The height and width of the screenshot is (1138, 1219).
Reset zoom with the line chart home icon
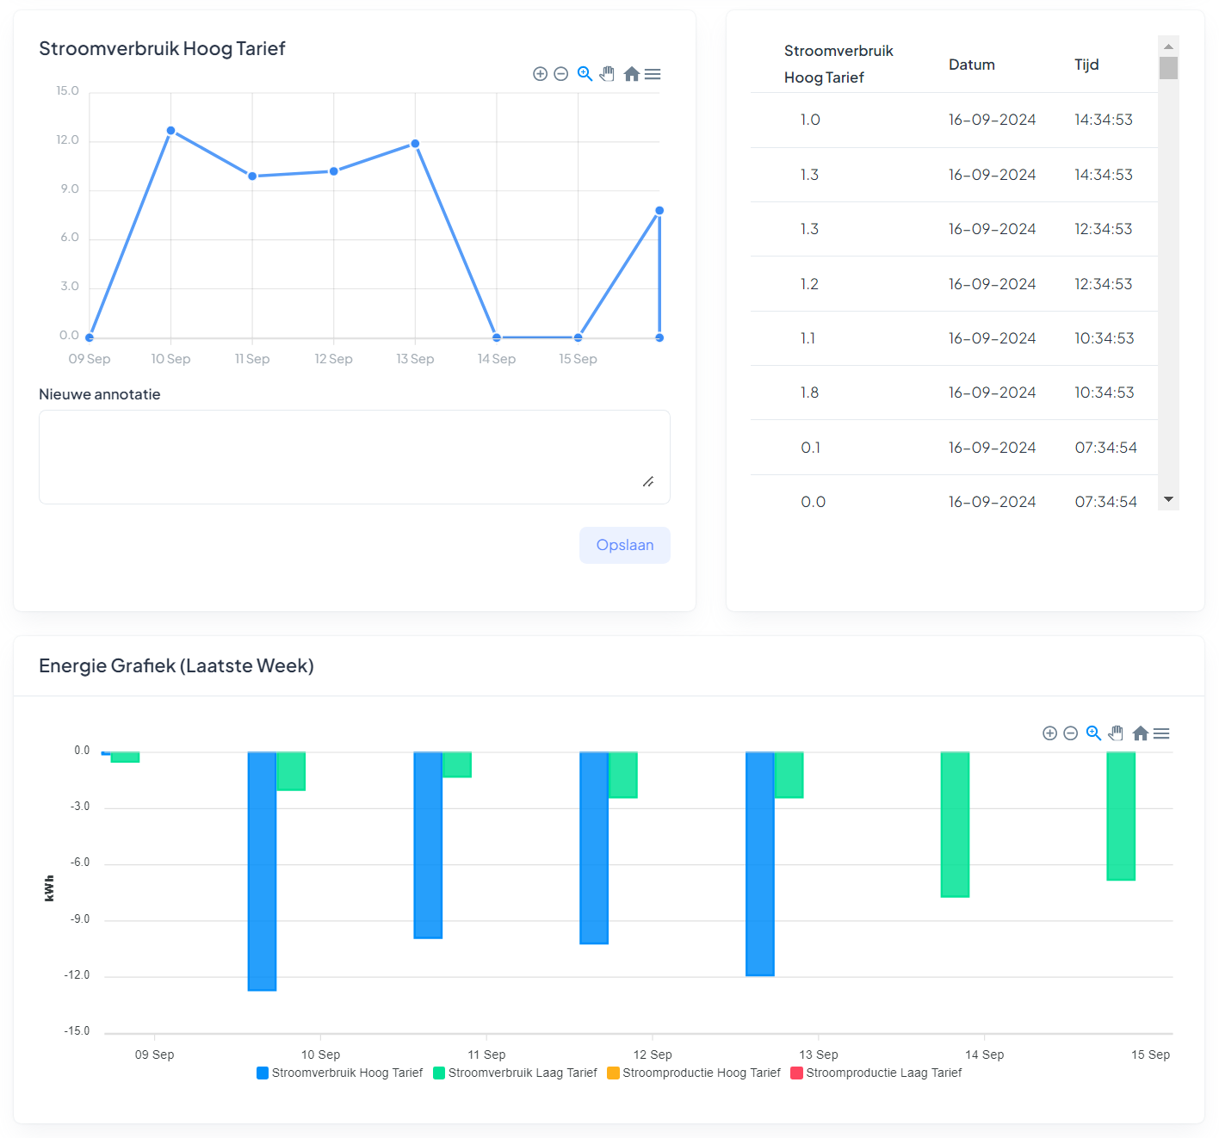coord(631,74)
